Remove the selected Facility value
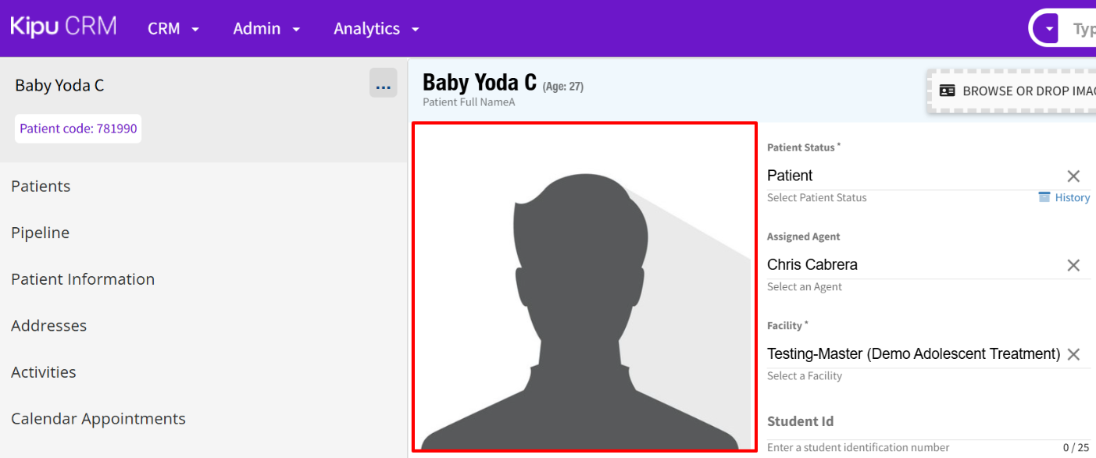Screen dimensions: 1096x458 (x=1073, y=354)
